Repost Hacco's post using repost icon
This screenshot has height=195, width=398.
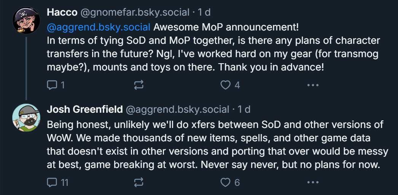click(x=139, y=85)
